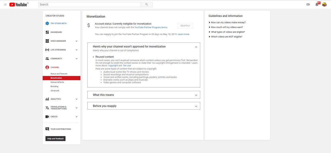
Task: Click the Creator Studio heading
Action: 55,16
